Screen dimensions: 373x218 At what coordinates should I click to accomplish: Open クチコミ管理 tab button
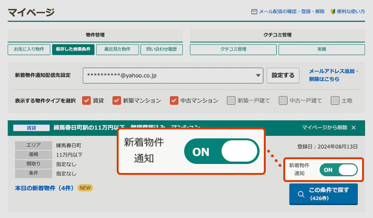point(233,49)
